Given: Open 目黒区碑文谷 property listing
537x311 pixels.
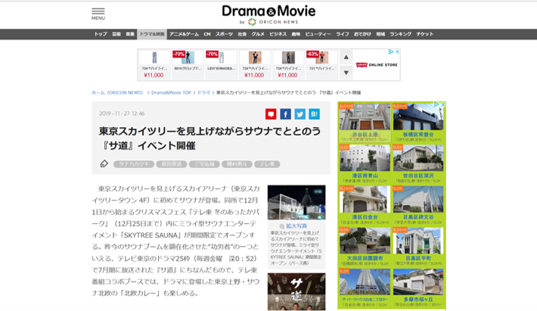Looking at the screenshot, I should pyautogui.click(x=418, y=206).
